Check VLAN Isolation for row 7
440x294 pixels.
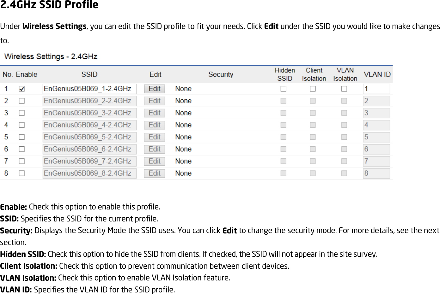coord(344,161)
